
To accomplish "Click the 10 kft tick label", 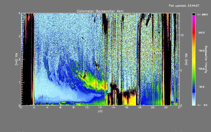I will tap(182, 35).
